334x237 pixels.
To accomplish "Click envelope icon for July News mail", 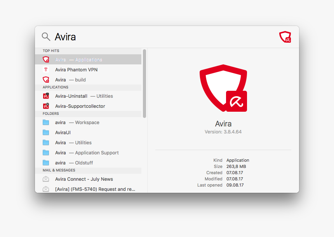I will pyautogui.click(x=46, y=179).
